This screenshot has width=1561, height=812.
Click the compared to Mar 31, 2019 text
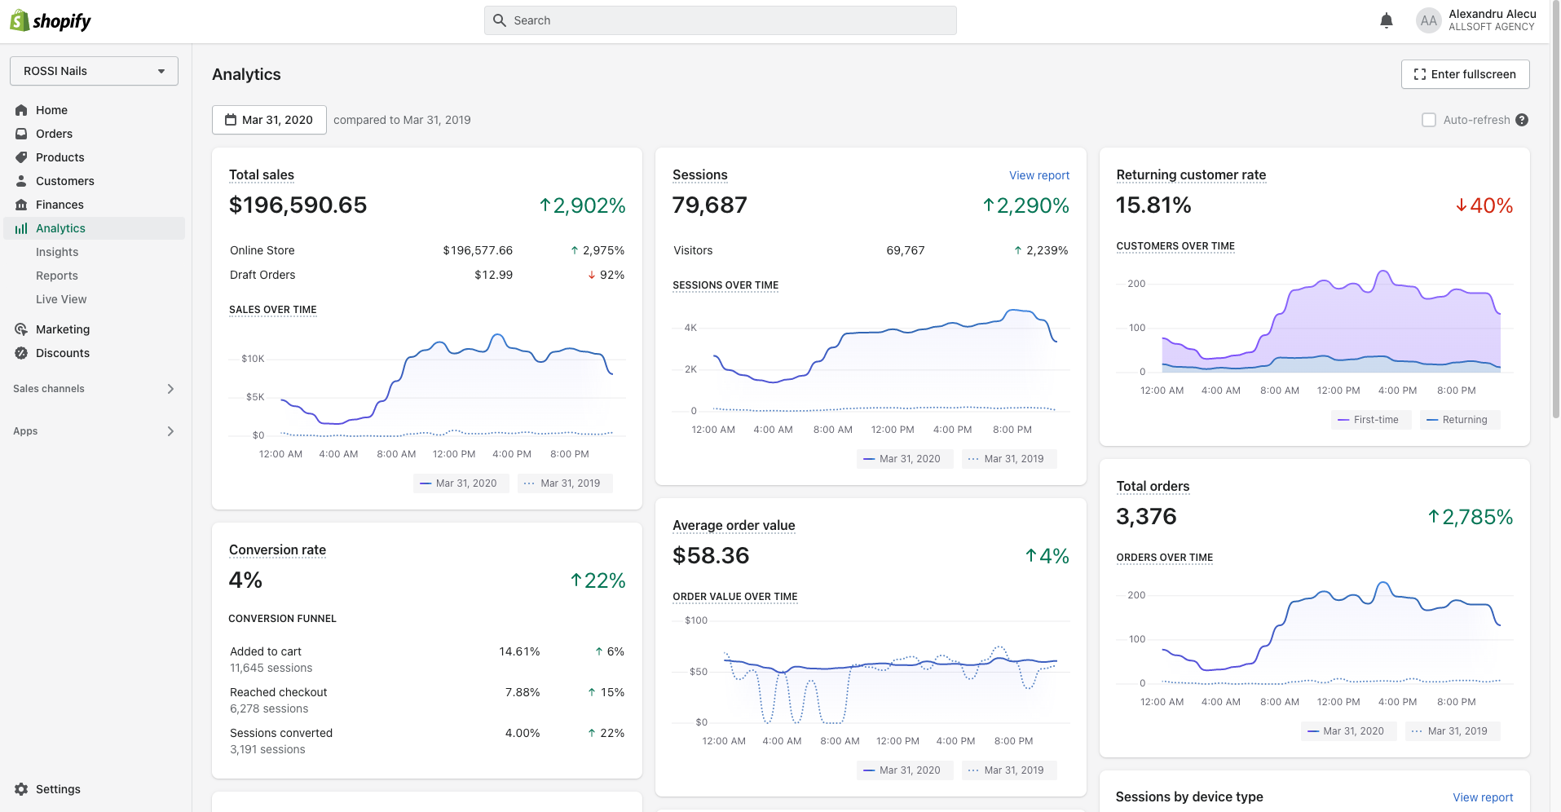point(402,120)
